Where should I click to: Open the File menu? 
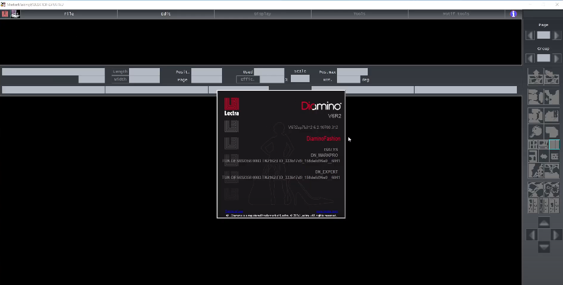pyautogui.click(x=69, y=13)
